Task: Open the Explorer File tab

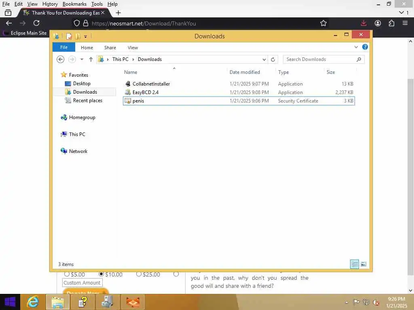Action: tap(64, 47)
